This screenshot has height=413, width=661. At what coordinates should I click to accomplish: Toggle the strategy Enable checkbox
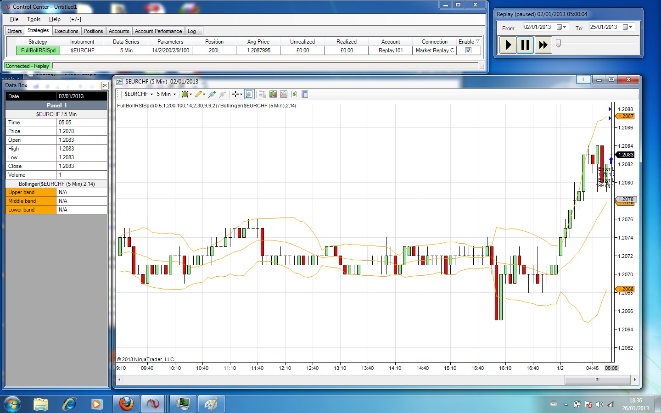point(468,50)
